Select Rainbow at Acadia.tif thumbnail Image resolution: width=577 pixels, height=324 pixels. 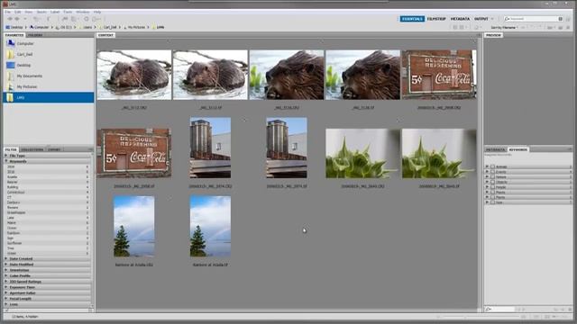(210, 226)
